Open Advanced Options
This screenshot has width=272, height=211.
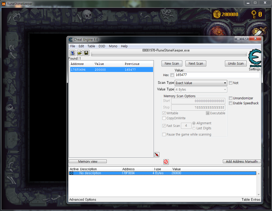click(82, 200)
